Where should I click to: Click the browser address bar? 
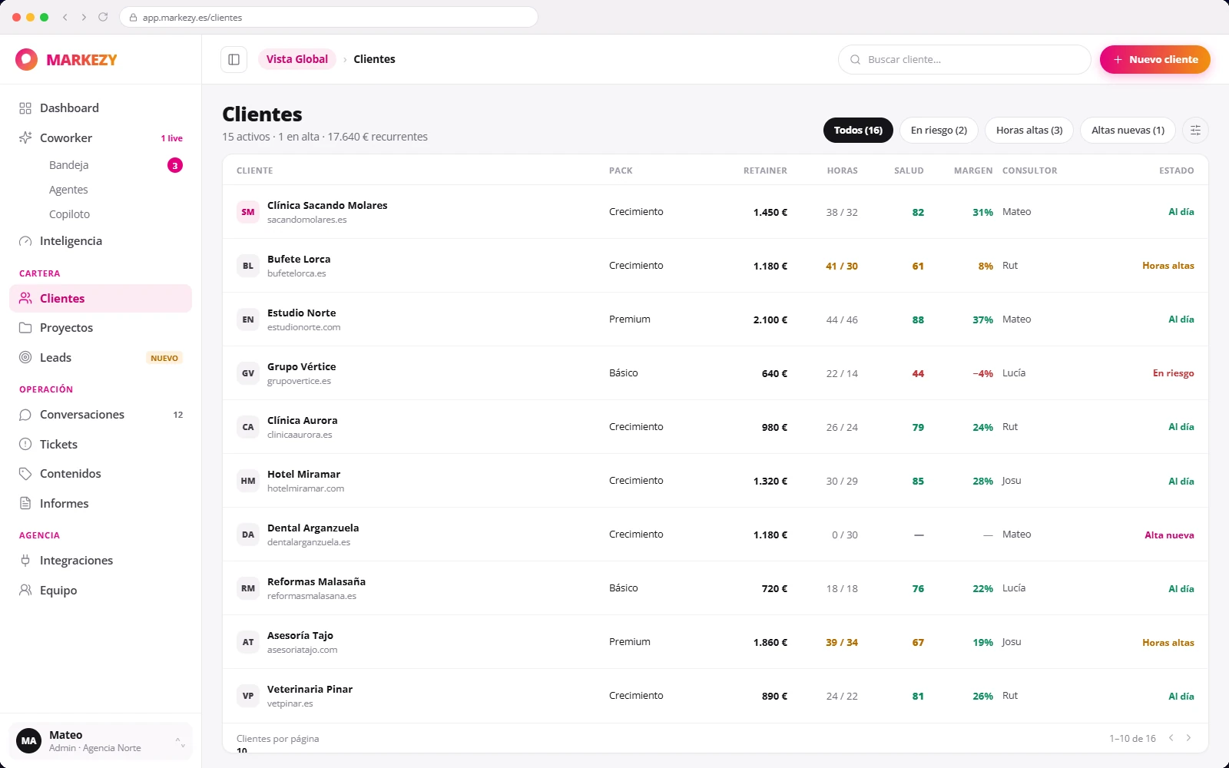click(329, 17)
